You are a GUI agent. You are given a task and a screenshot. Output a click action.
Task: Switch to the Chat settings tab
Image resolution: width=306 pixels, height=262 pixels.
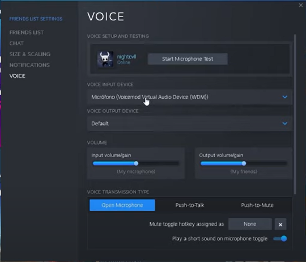16,43
